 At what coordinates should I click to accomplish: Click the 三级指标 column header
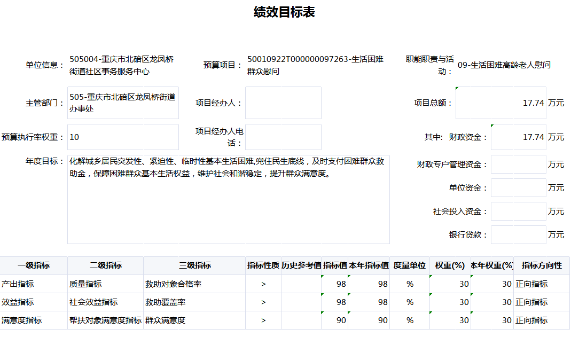coord(194,265)
